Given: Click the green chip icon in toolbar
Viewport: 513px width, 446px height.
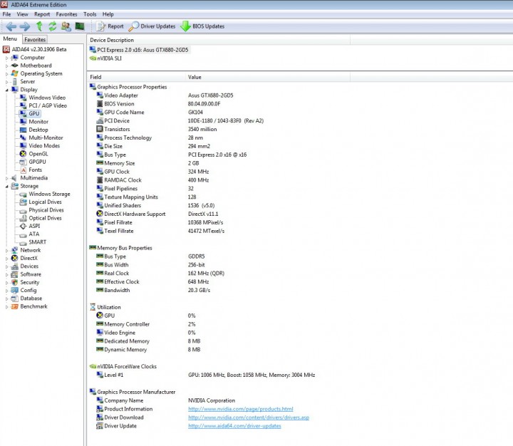Looking at the screenshot, I should pos(80,26).
